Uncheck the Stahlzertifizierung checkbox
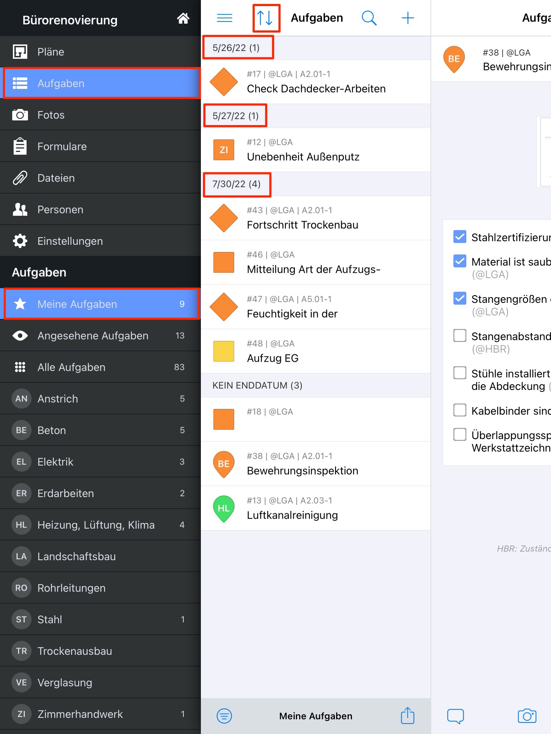Image resolution: width=551 pixels, height=734 pixels. [x=460, y=237]
